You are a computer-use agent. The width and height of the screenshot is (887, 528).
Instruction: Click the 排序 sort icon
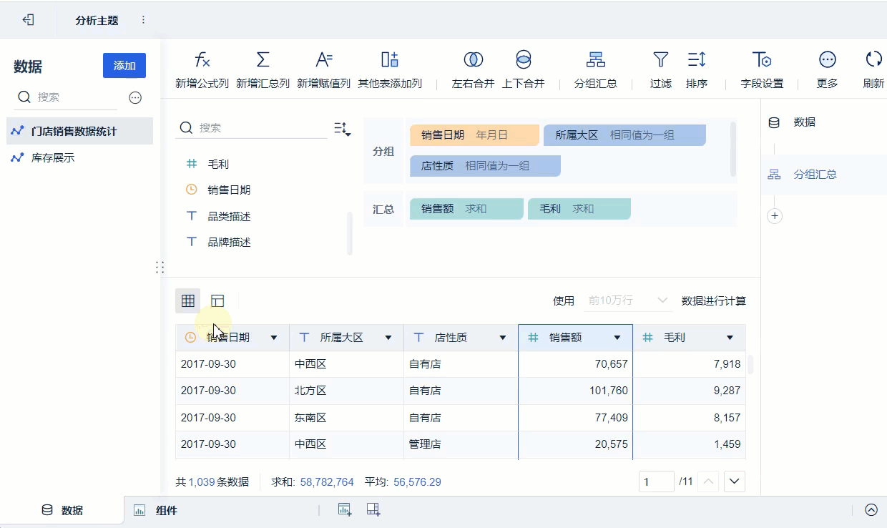[x=696, y=60]
